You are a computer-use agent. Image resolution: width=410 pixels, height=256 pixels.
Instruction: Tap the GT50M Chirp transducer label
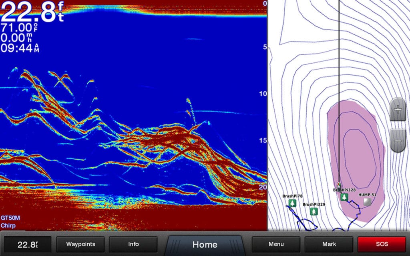[x=10, y=222]
